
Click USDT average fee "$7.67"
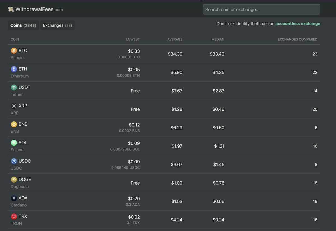(176, 91)
